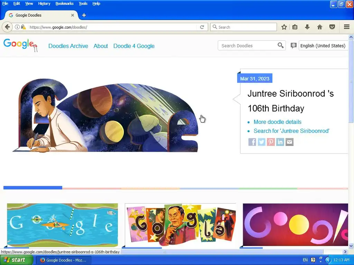
Task: Select the first blue carousel progress segment
Action: click(33, 188)
